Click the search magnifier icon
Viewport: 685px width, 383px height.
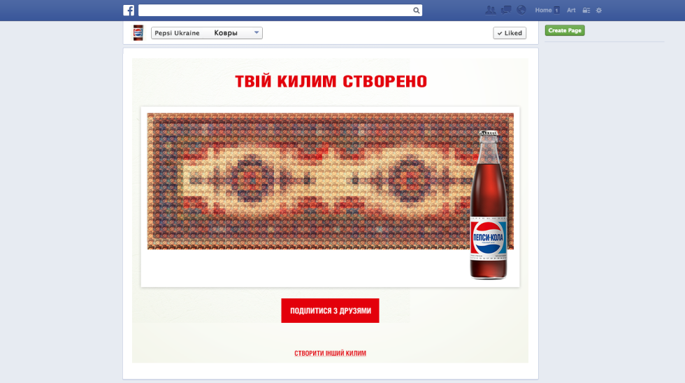pyautogui.click(x=417, y=10)
